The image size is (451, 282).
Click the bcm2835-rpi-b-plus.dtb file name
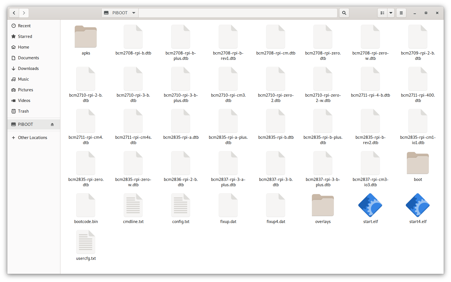[x=323, y=140]
